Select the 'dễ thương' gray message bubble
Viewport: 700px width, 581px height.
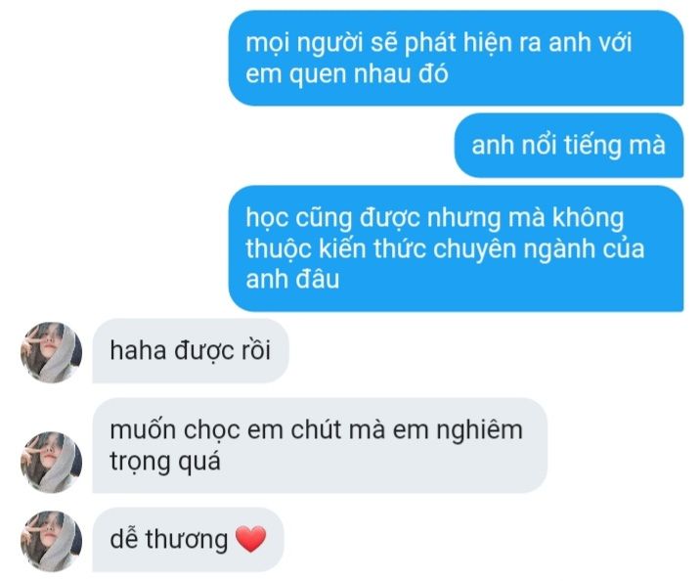pos(188,540)
